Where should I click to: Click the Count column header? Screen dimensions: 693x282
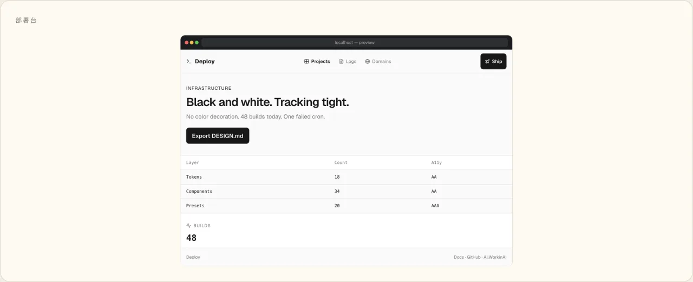click(x=341, y=162)
